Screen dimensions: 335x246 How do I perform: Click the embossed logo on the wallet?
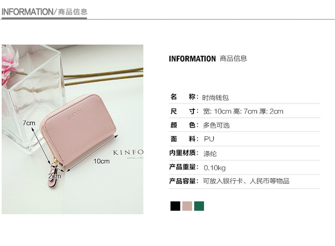tap(75, 115)
